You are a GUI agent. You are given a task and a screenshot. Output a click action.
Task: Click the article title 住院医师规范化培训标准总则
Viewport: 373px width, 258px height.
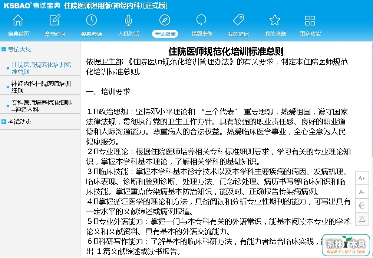coord(226,51)
